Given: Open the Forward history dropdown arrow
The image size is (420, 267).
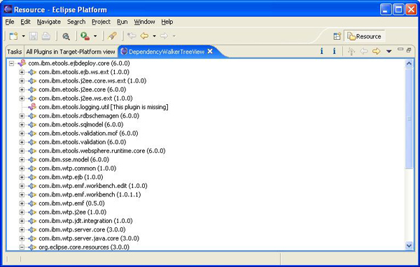Looking at the screenshot, I should pos(174,36).
